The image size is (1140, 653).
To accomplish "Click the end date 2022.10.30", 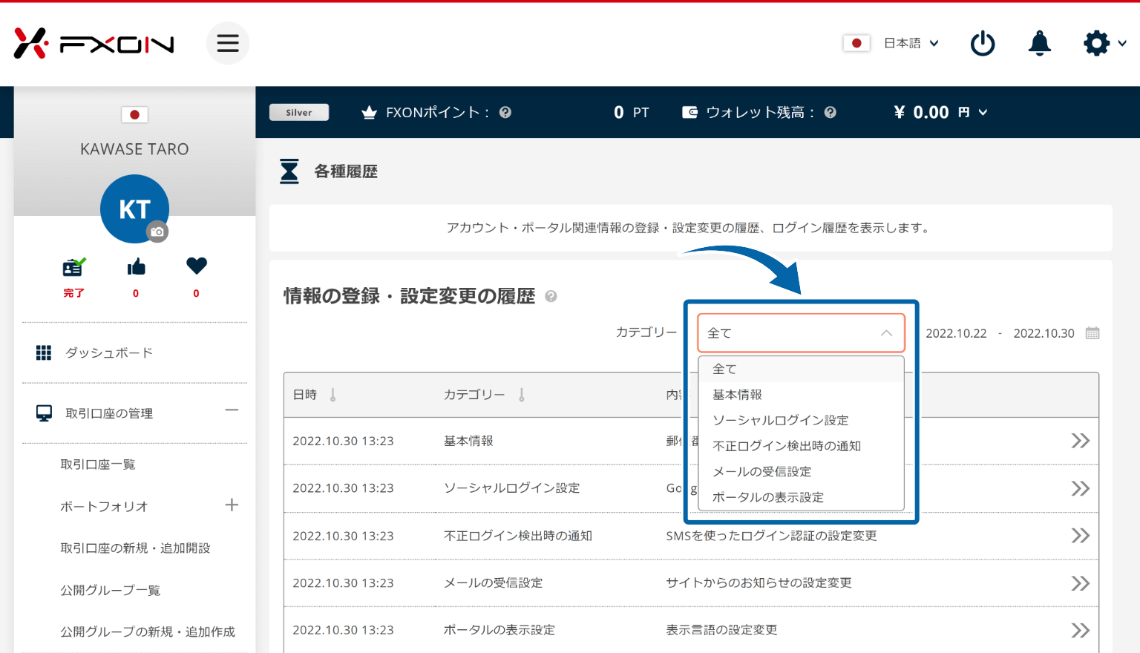I will [1044, 333].
